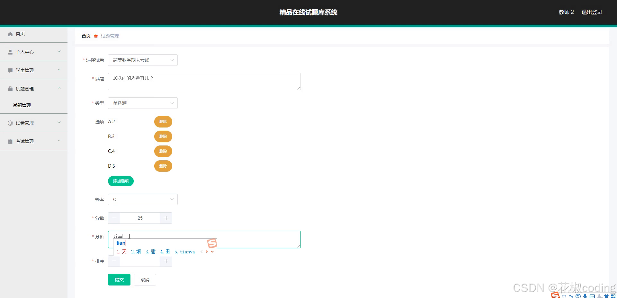Delete option B.3
The image size is (617, 298).
pyautogui.click(x=163, y=136)
